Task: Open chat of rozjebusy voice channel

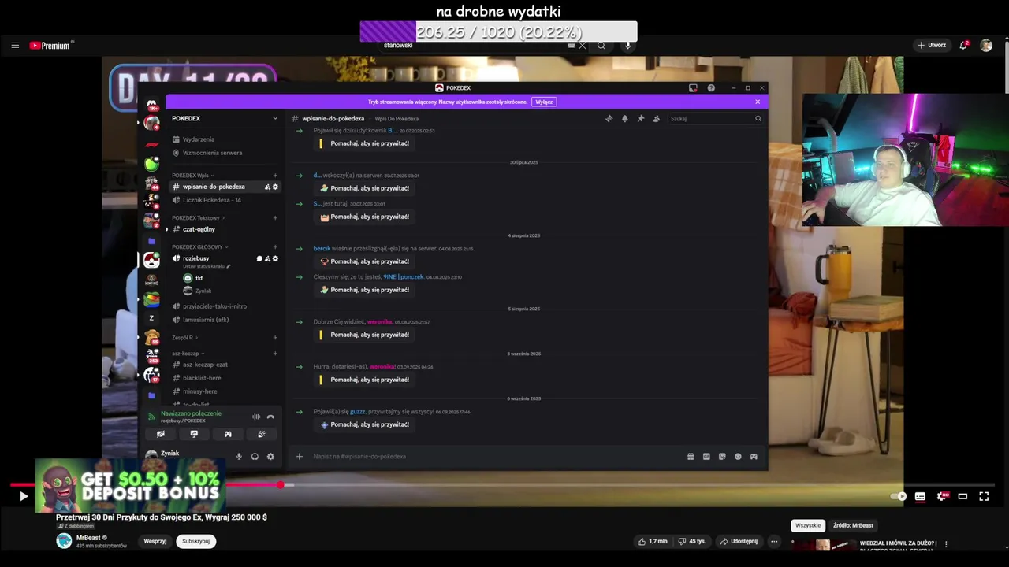Action: point(259,258)
